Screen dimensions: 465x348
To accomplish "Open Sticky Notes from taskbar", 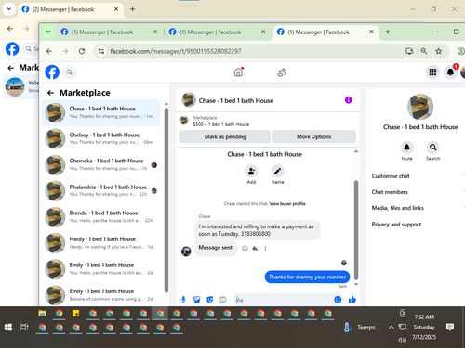I will click(x=75, y=314).
